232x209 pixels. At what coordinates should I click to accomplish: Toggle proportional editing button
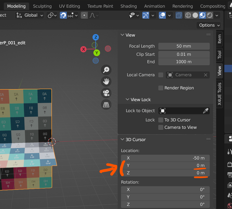pos(84,15)
